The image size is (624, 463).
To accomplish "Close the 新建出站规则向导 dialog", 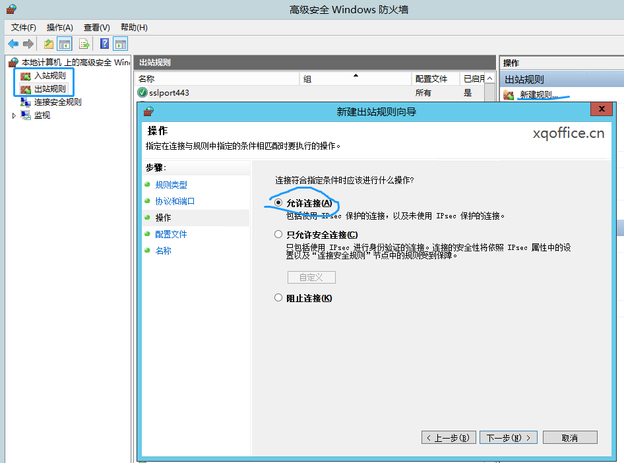I will [602, 109].
